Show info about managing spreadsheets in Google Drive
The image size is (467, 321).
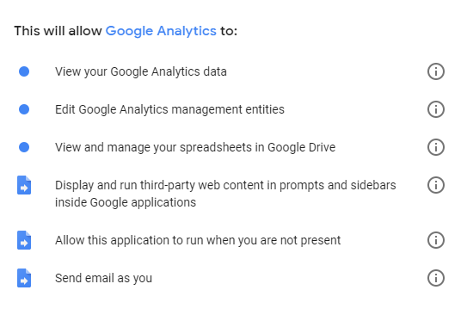(436, 147)
